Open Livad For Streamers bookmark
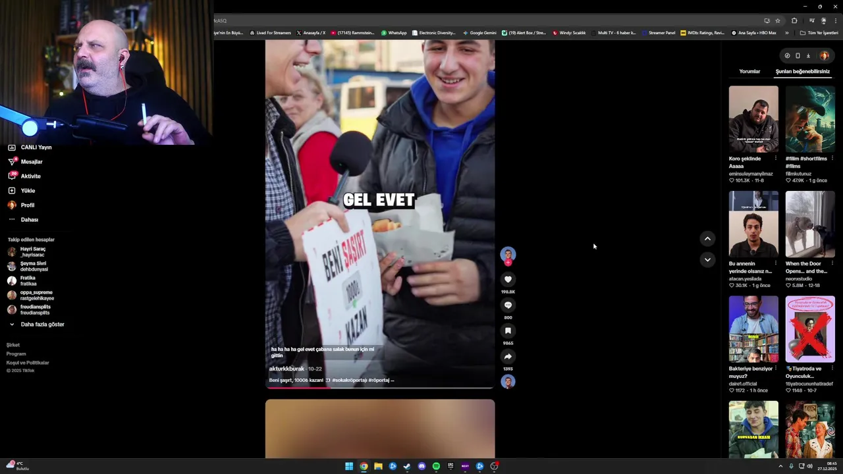The height and width of the screenshot is (474, 843). (x=270, y=33)
